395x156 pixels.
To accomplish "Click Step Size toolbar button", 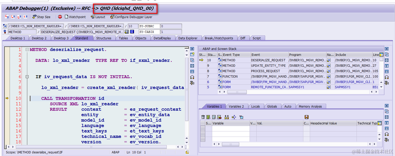I will (x=42, y=17).
